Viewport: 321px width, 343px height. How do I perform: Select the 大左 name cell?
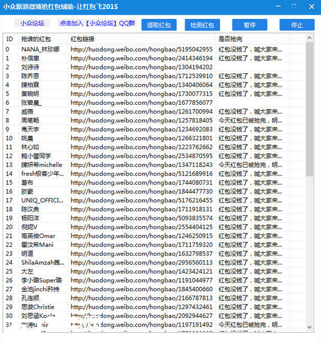(27, 272)
